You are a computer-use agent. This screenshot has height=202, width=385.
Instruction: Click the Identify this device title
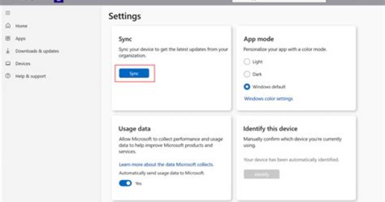click(270, 129)
